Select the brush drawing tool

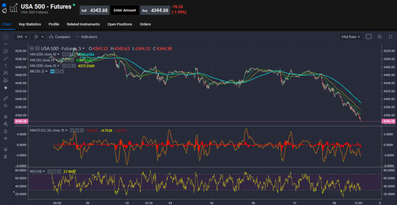point(5,58)
